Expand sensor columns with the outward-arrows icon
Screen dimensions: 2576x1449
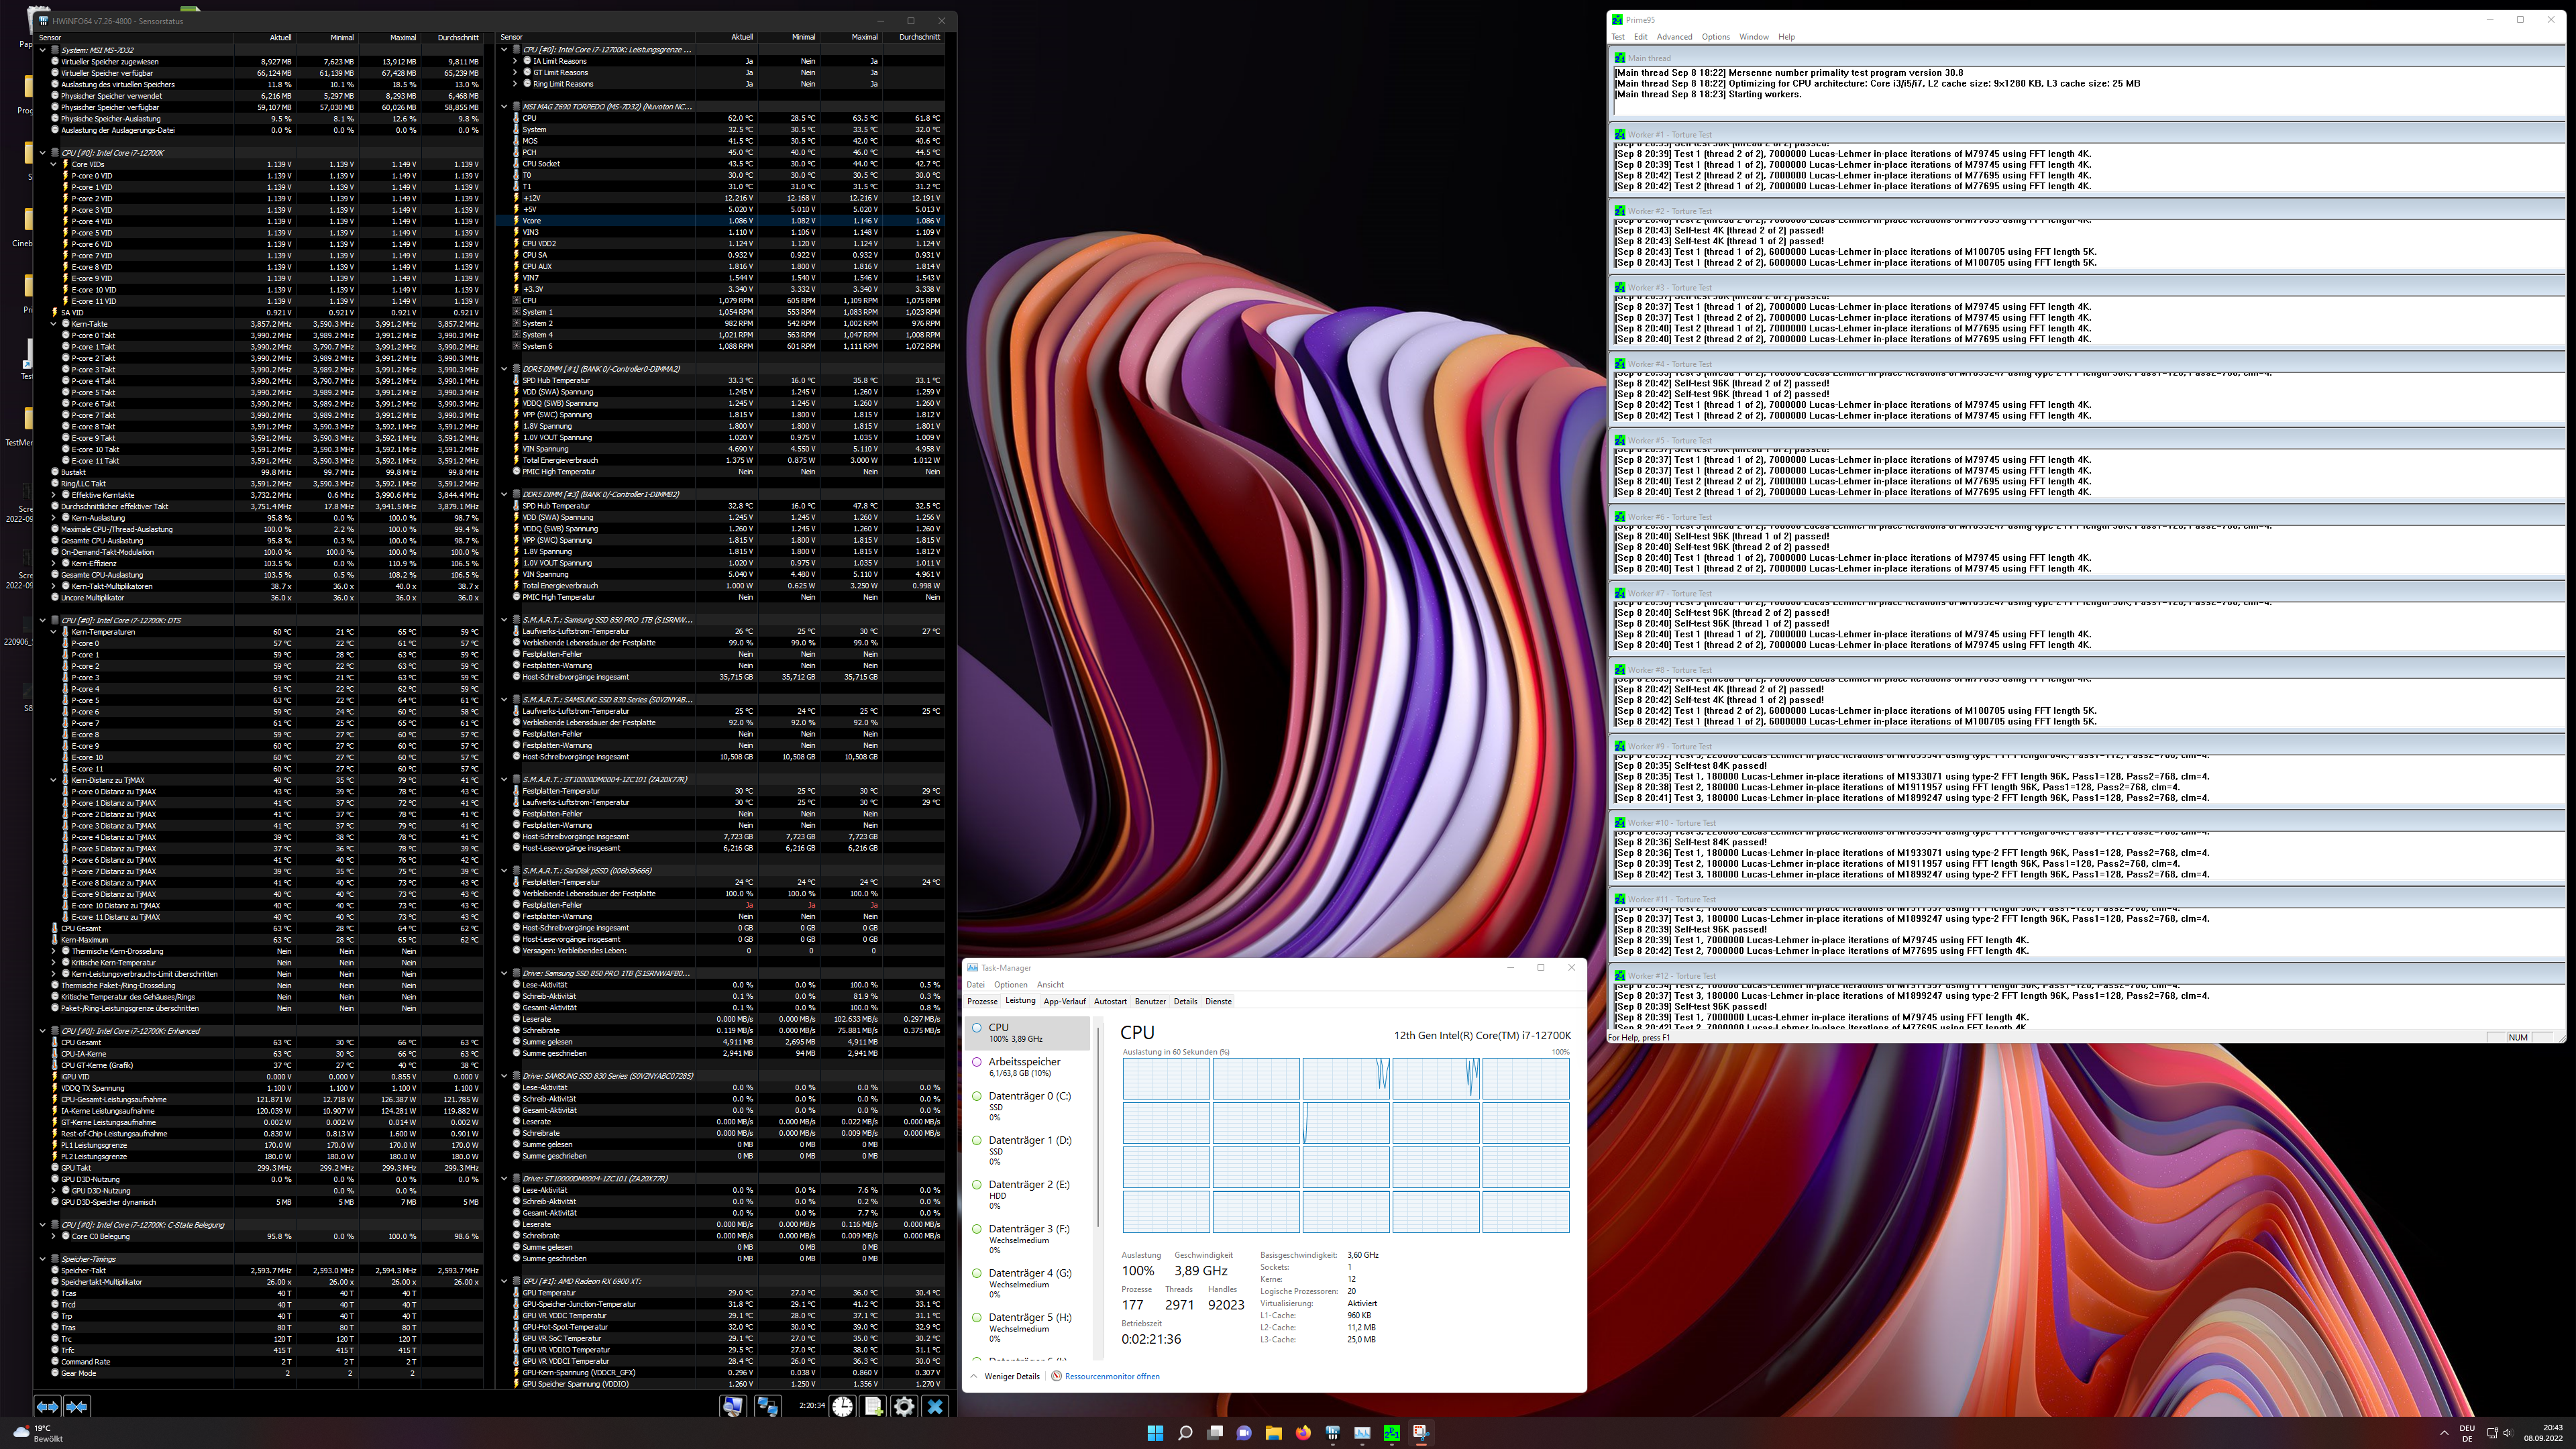(x=47, y=1406)
